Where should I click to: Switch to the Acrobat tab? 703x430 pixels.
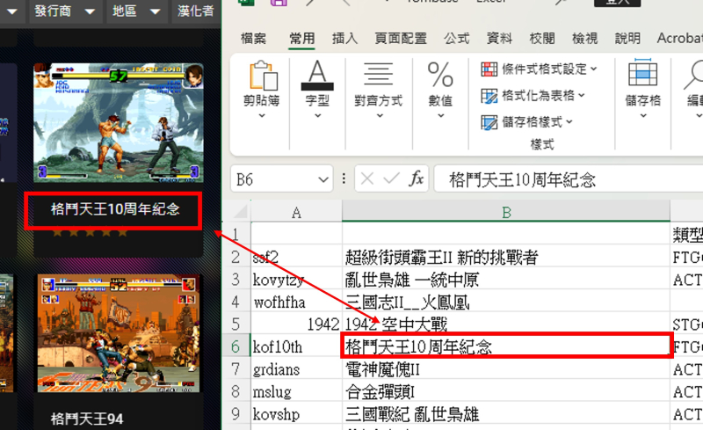point(679,39)
